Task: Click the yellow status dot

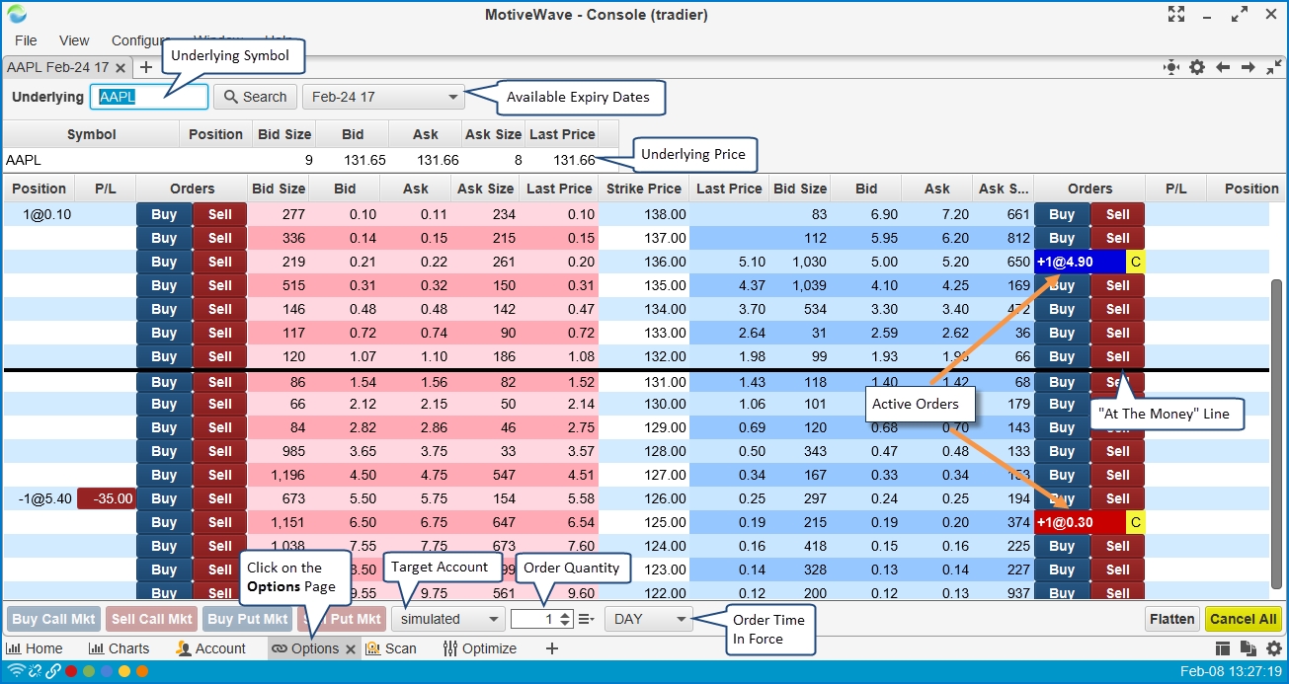Action: (124, 671)
